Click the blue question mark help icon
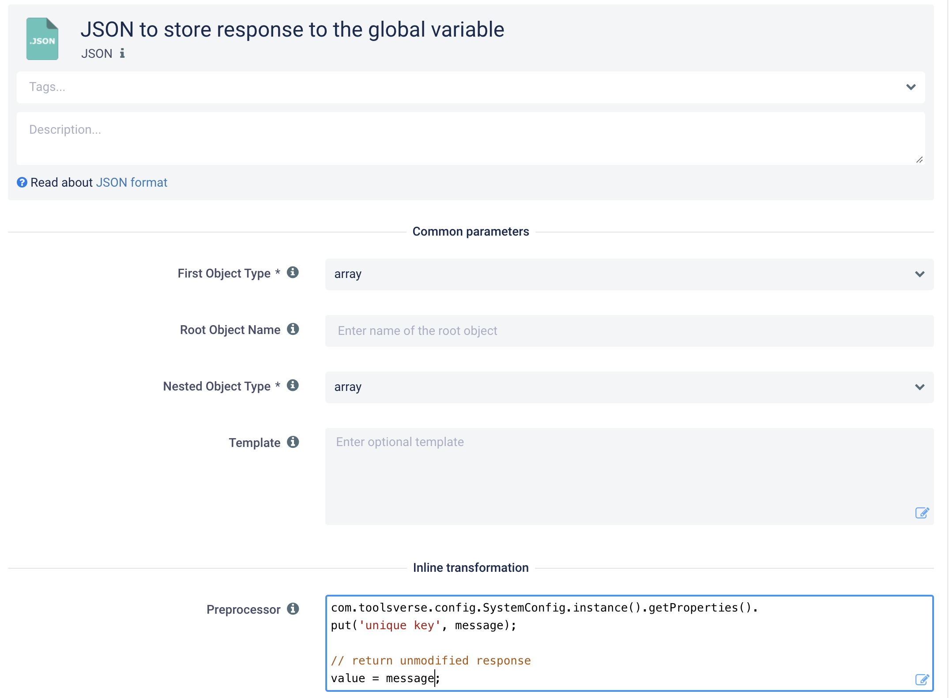The image size is (949, 698). (x=22, y=182)
